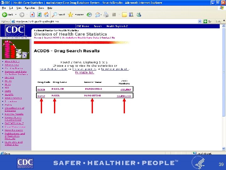Click the PAXIL drug name in bottom row
Screen dimensions: 226x170
click(x=56, y=96)
